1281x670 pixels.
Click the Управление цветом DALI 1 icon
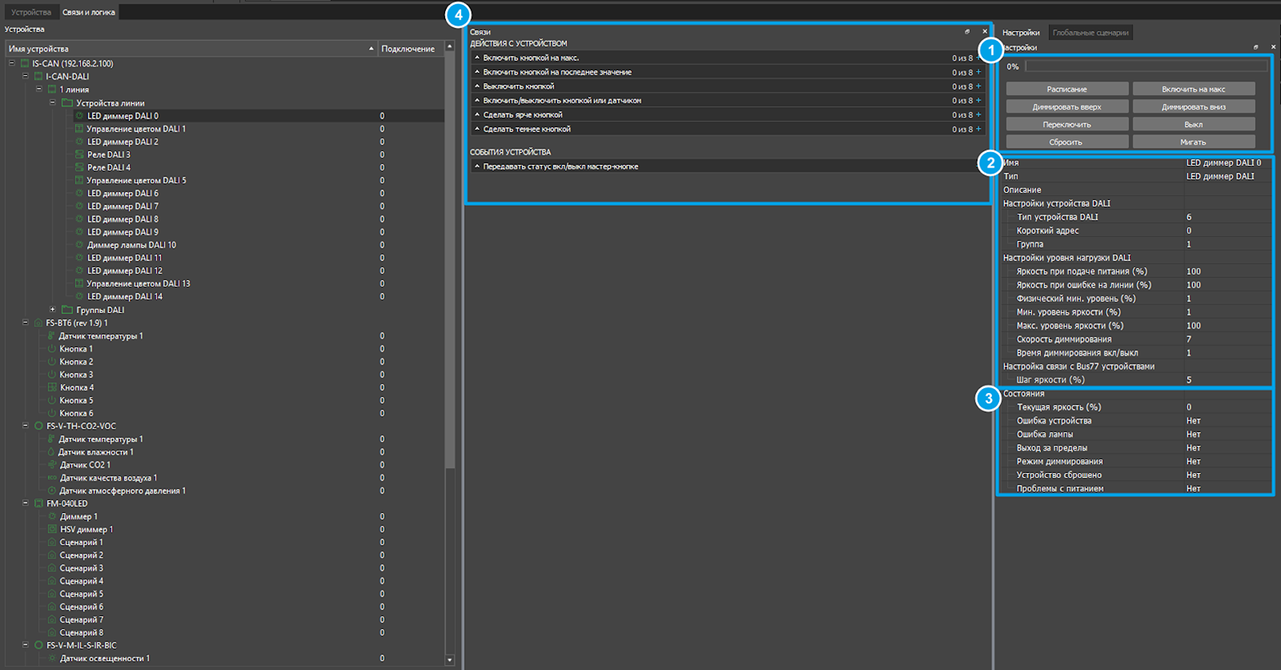(79, 129)
